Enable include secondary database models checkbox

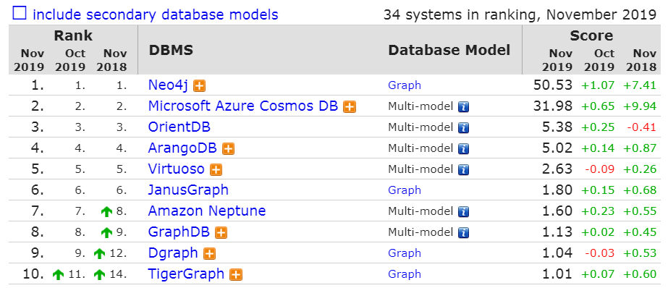pyautogui.click(x=20, y=14)
